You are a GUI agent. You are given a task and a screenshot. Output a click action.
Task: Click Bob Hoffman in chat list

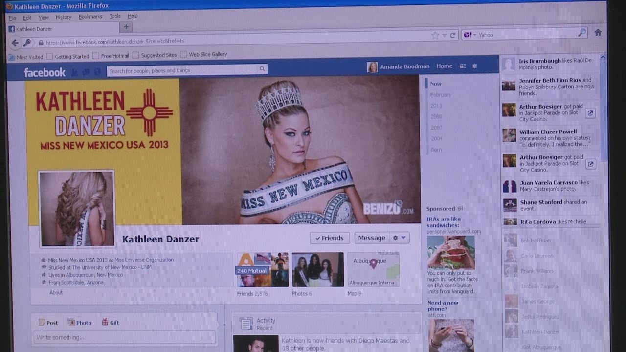pos(535,240)
